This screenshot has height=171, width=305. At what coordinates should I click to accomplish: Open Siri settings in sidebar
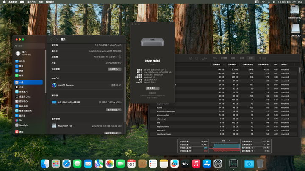click(28, 120)
